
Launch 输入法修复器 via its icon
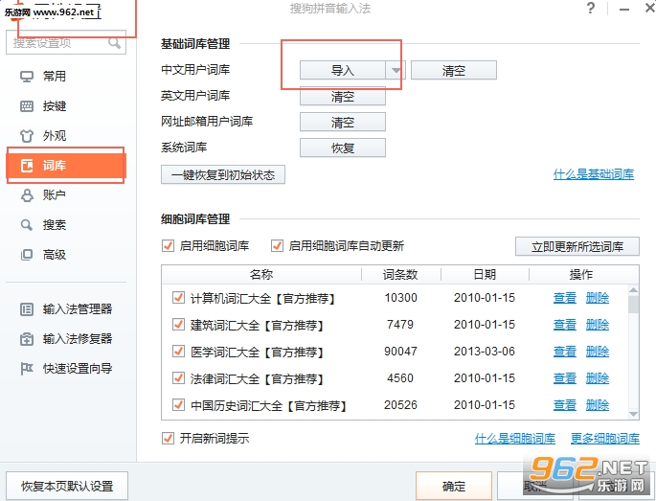click(x=27, y=339)
